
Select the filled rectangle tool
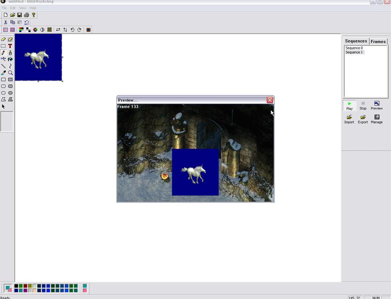point(10,80)
